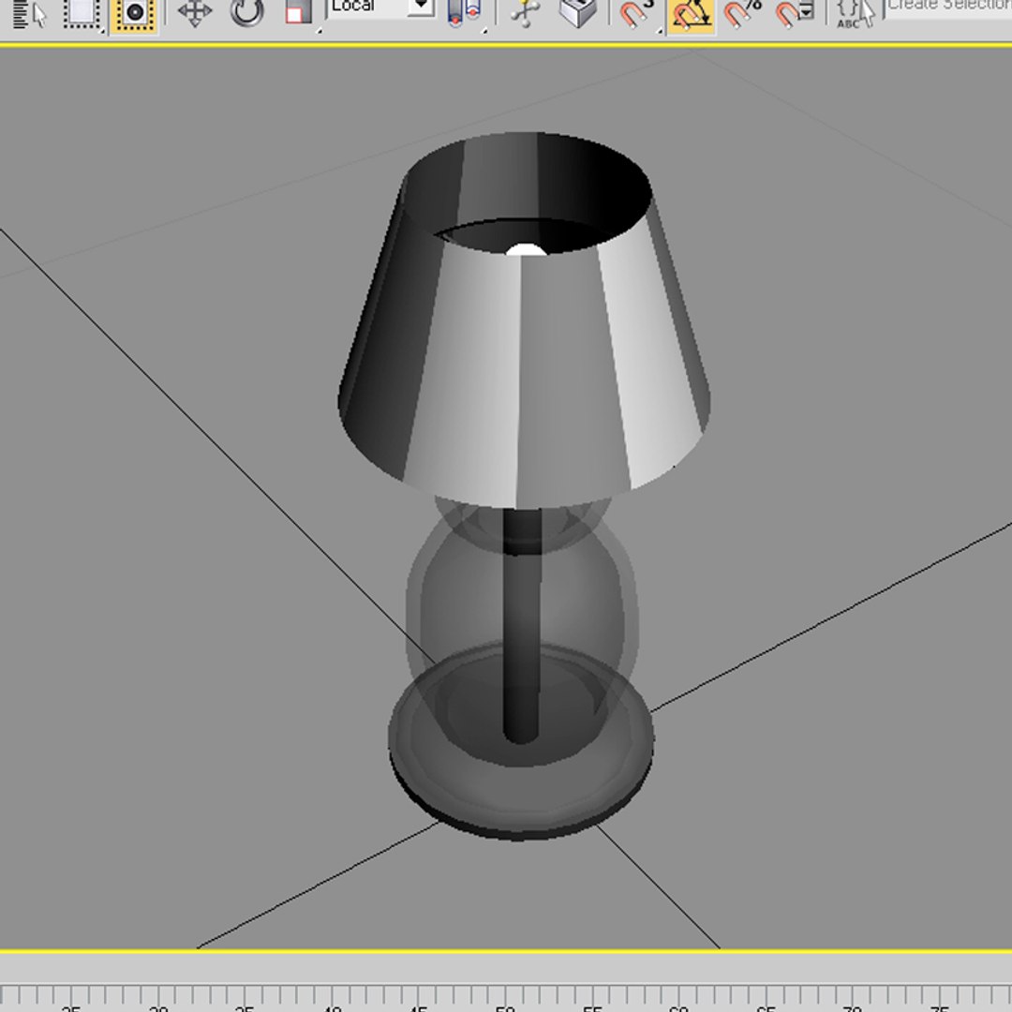Toggle the Spinner Snap icon
Screen dimensions: 1012x1012
794,14
